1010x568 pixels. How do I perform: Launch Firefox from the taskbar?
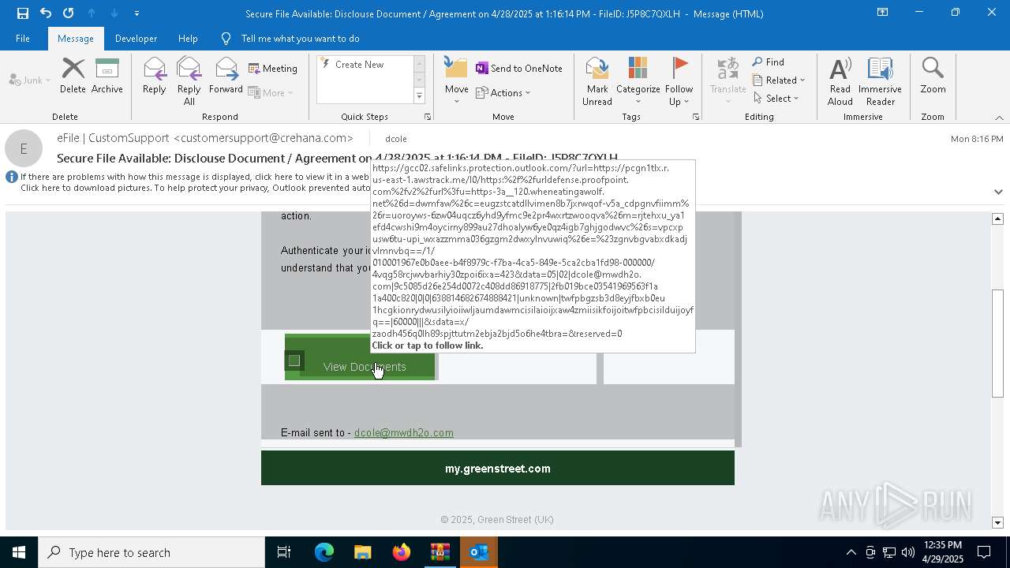(x=401, y=552)
